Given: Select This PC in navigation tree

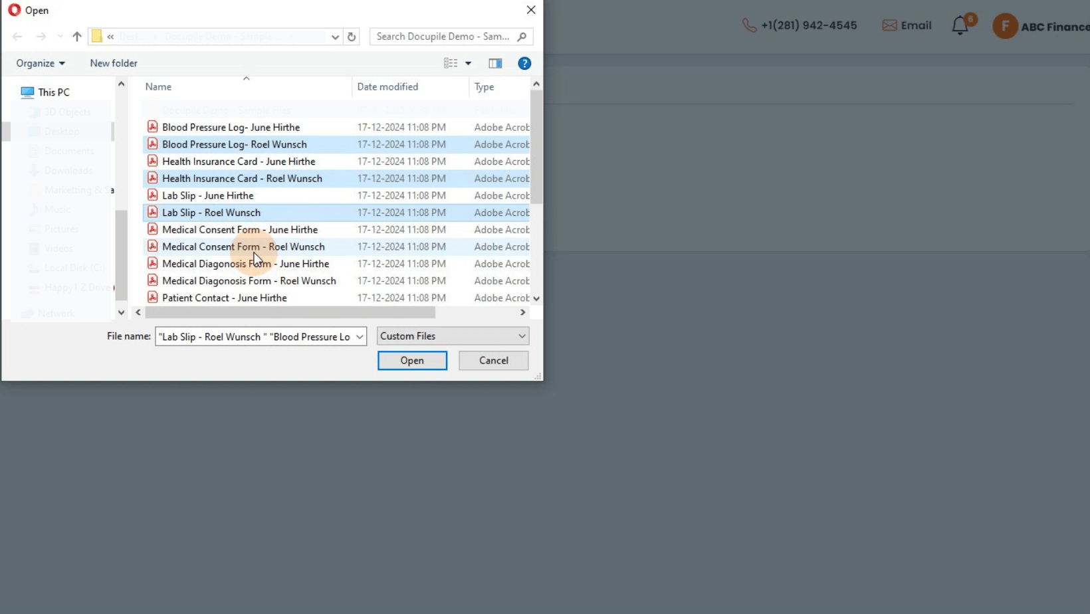Looking at the screenshot, I should pyautogui.click(x=53, y=92).
